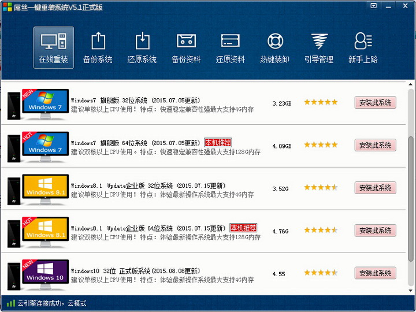Close the 屌丝一键重装系统 window

coord(405,6)
